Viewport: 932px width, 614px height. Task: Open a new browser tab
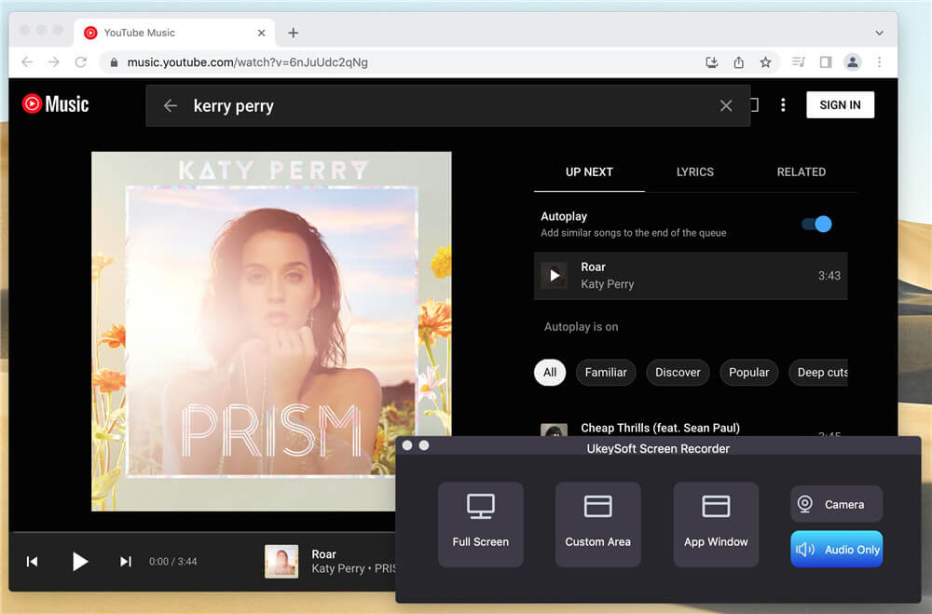point(293,33)
